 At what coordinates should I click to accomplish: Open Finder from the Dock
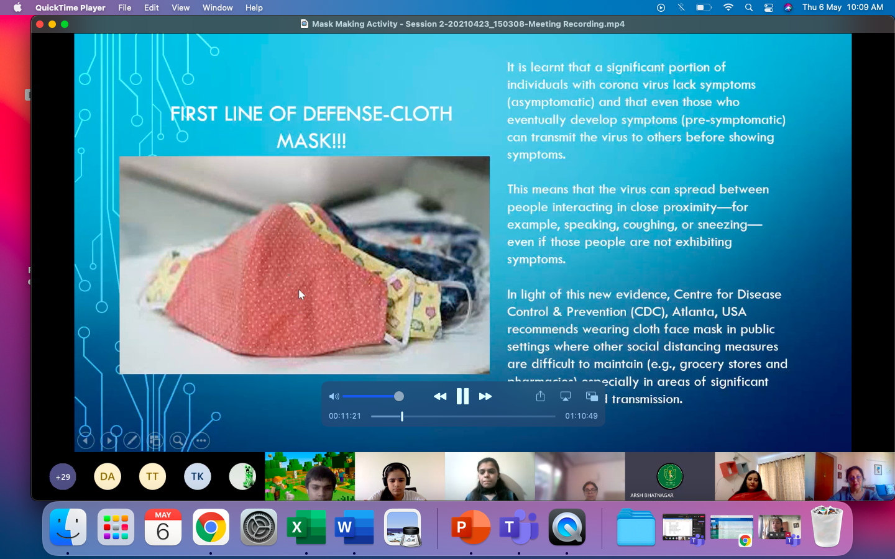(68, 527)
